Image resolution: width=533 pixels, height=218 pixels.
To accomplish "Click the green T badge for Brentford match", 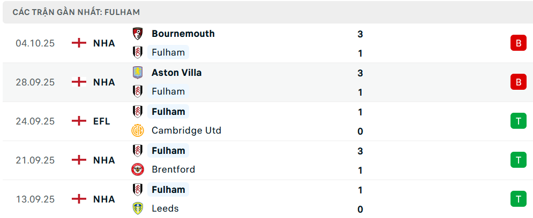I will [x=518, y=160].
